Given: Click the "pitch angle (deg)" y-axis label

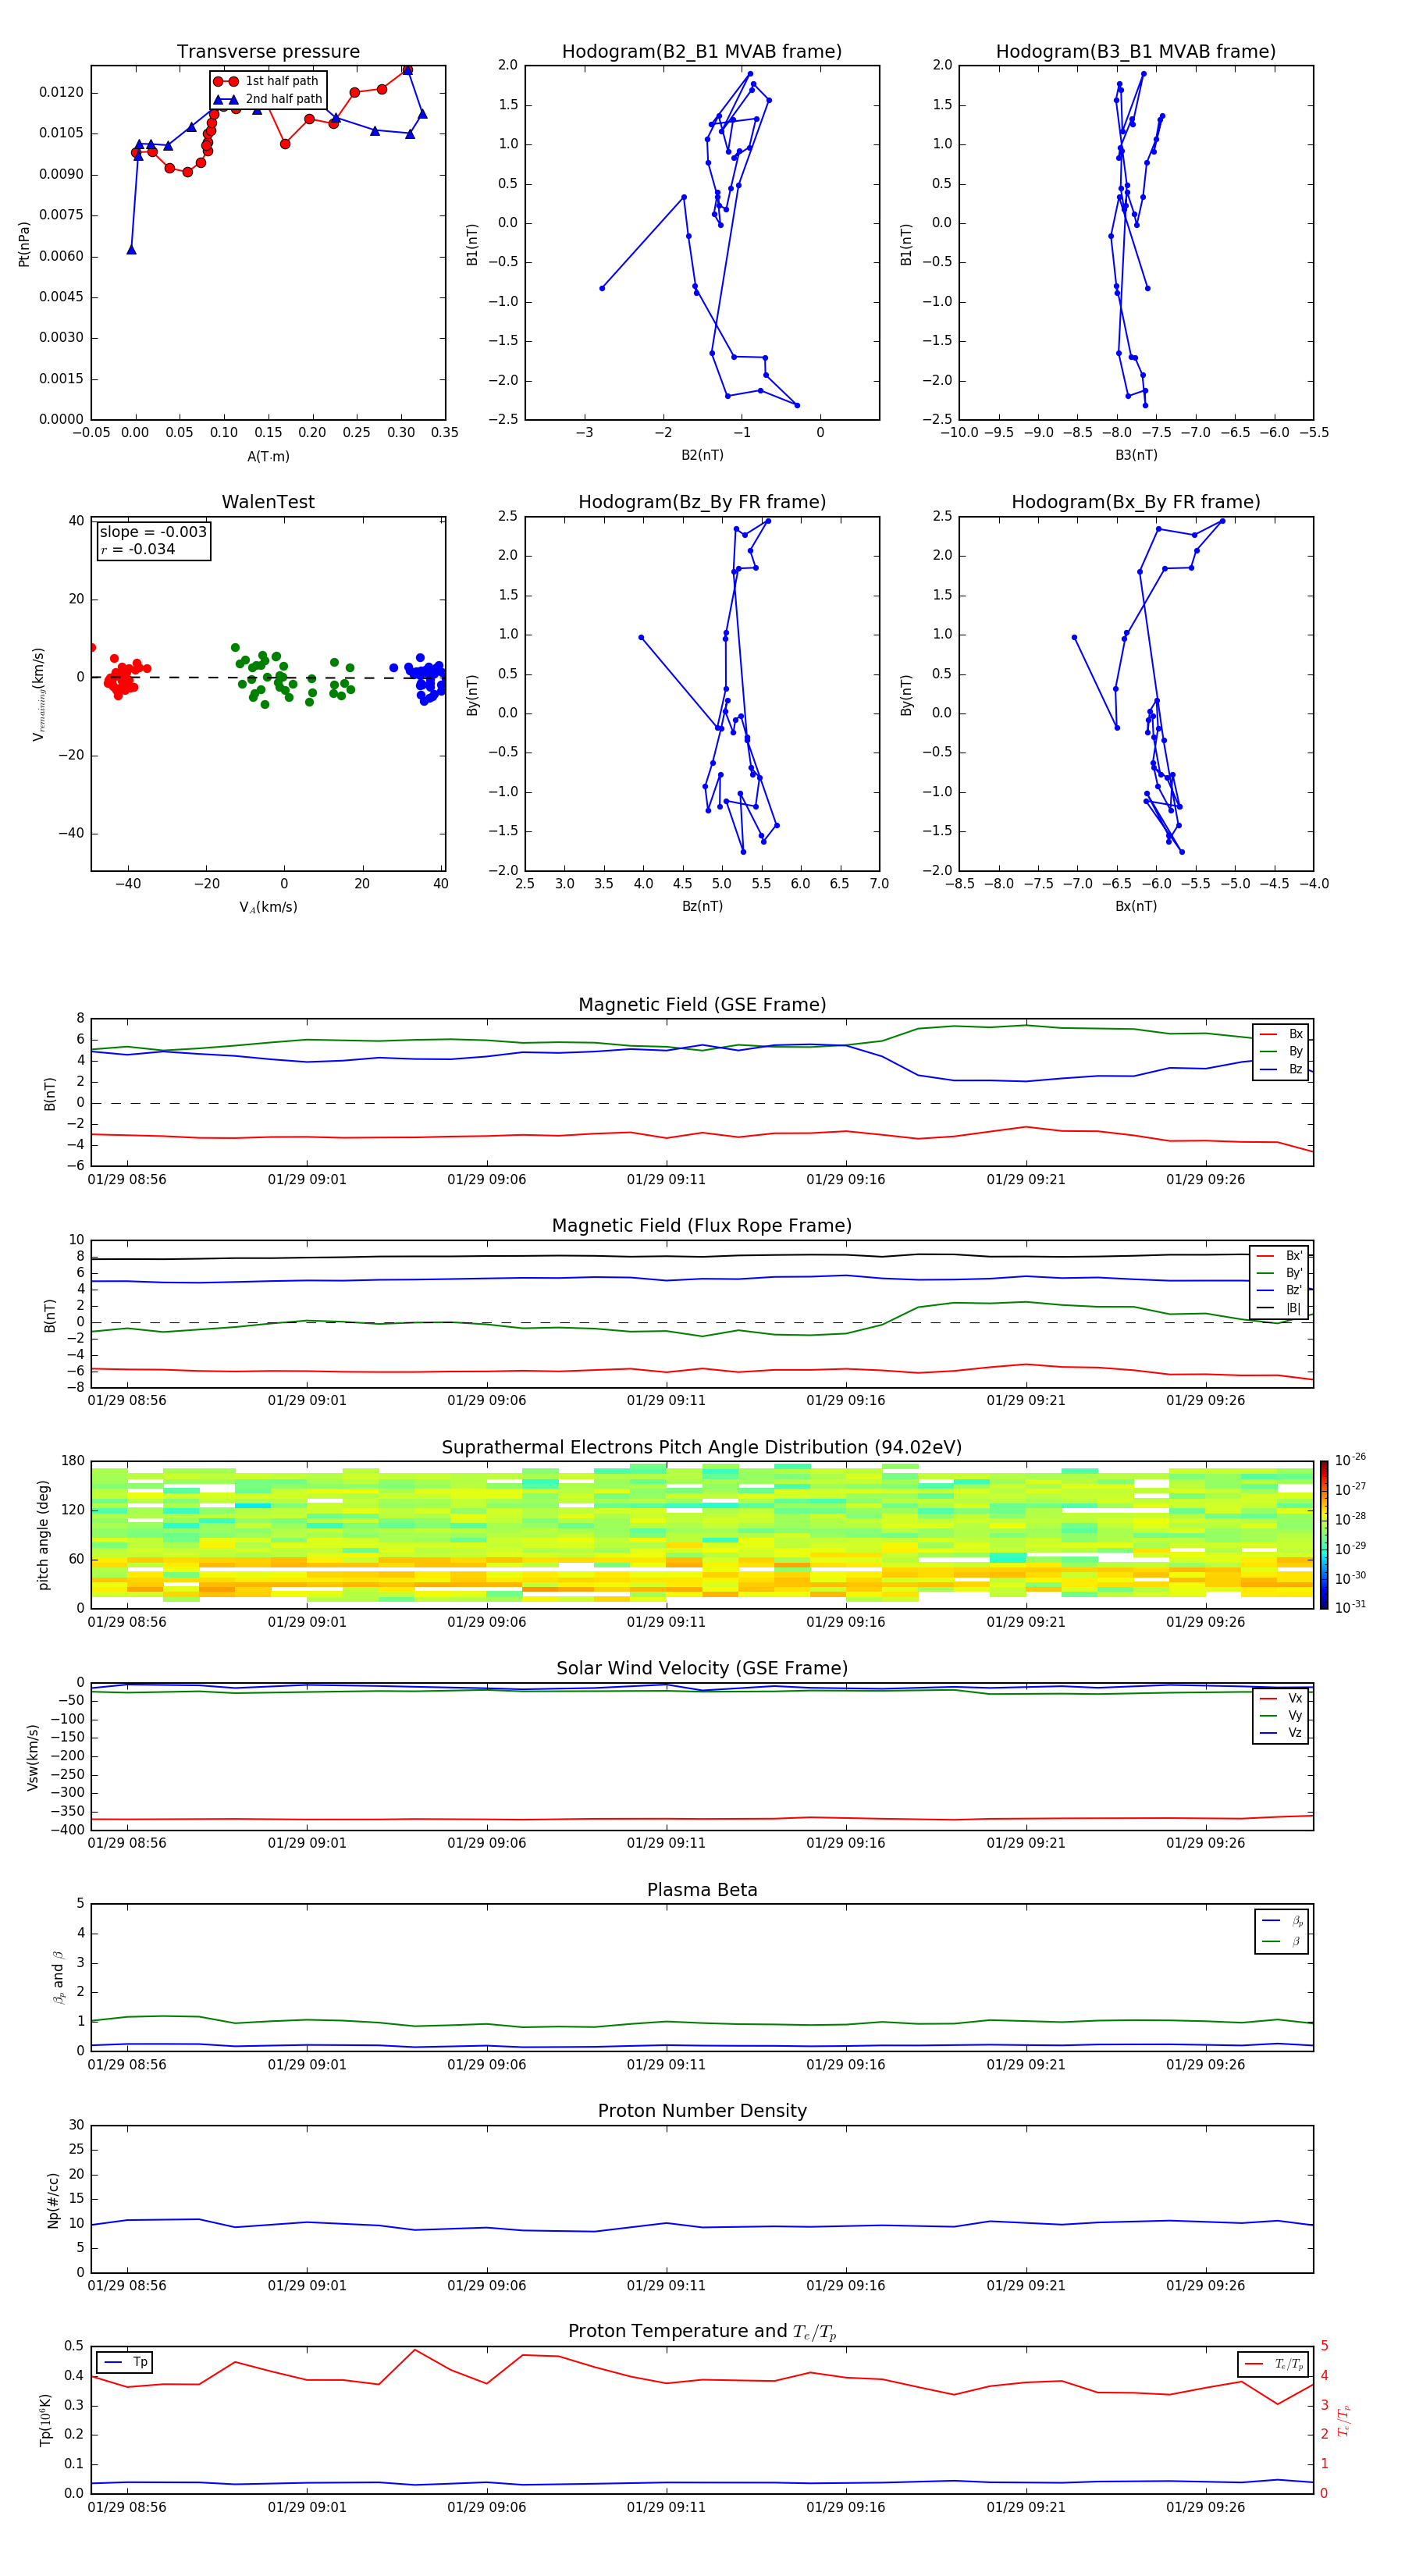Looking at the screenshot, I should click(x=43, y=1535).
